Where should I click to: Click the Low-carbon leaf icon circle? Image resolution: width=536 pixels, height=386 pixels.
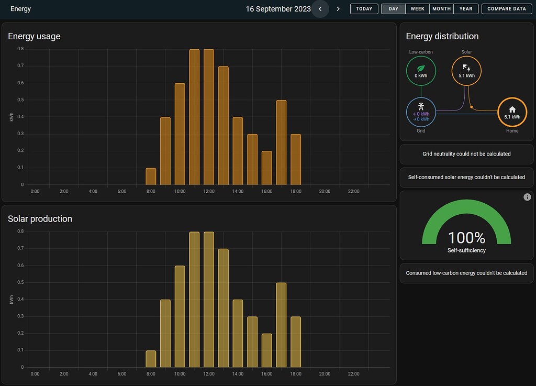[421, 71]
